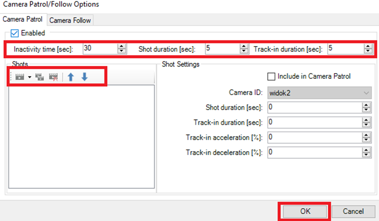Click the Inactivity time input field
The image size is (379, 221).
(x=100, y=48)
